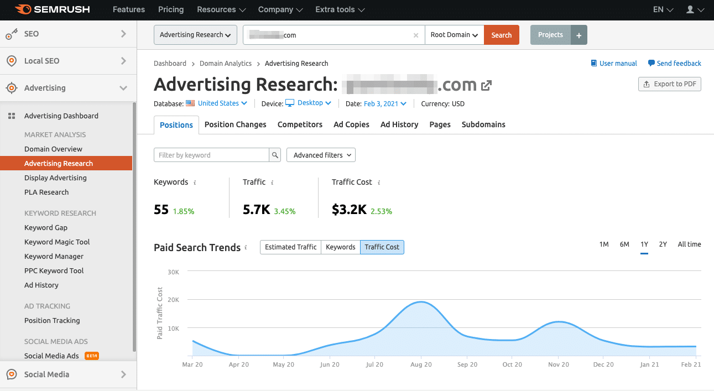The height and width of the screenshot is (391, 714).
Task: Open the Resources menu
Action: tap(221, 10)
